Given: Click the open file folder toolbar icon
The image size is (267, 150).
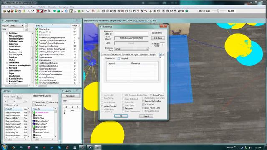Looking at the screenshot, I should [5, 11].
